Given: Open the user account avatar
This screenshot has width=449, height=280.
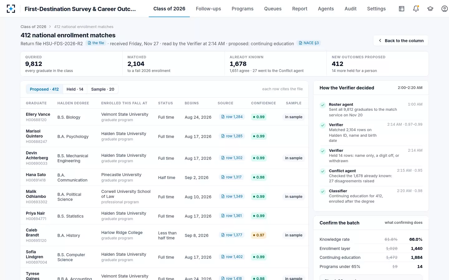Looking at the screenshot, I should coord(445,9).
